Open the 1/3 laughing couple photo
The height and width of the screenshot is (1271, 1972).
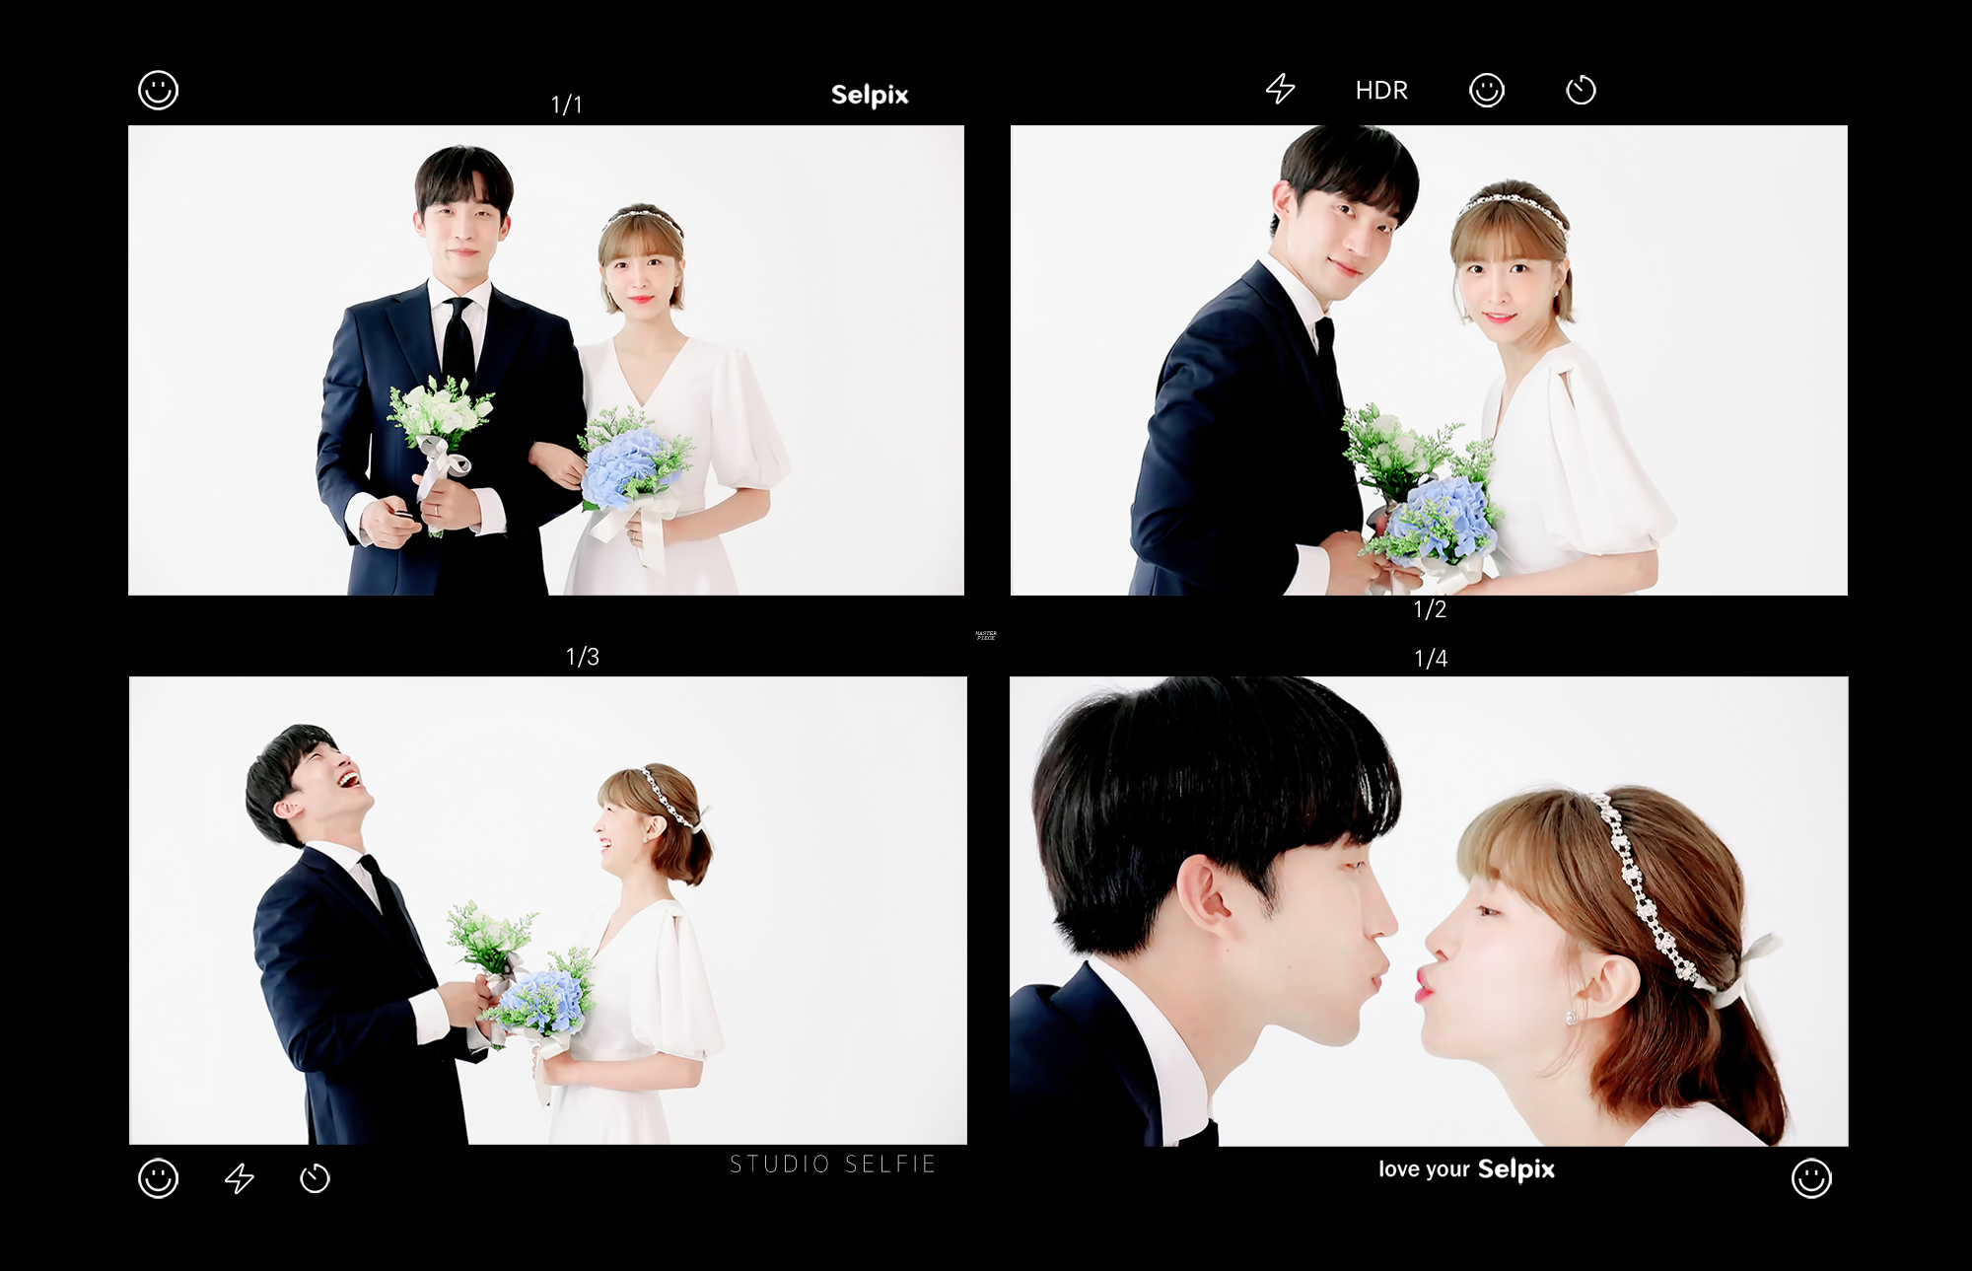[x=547, y=910]
